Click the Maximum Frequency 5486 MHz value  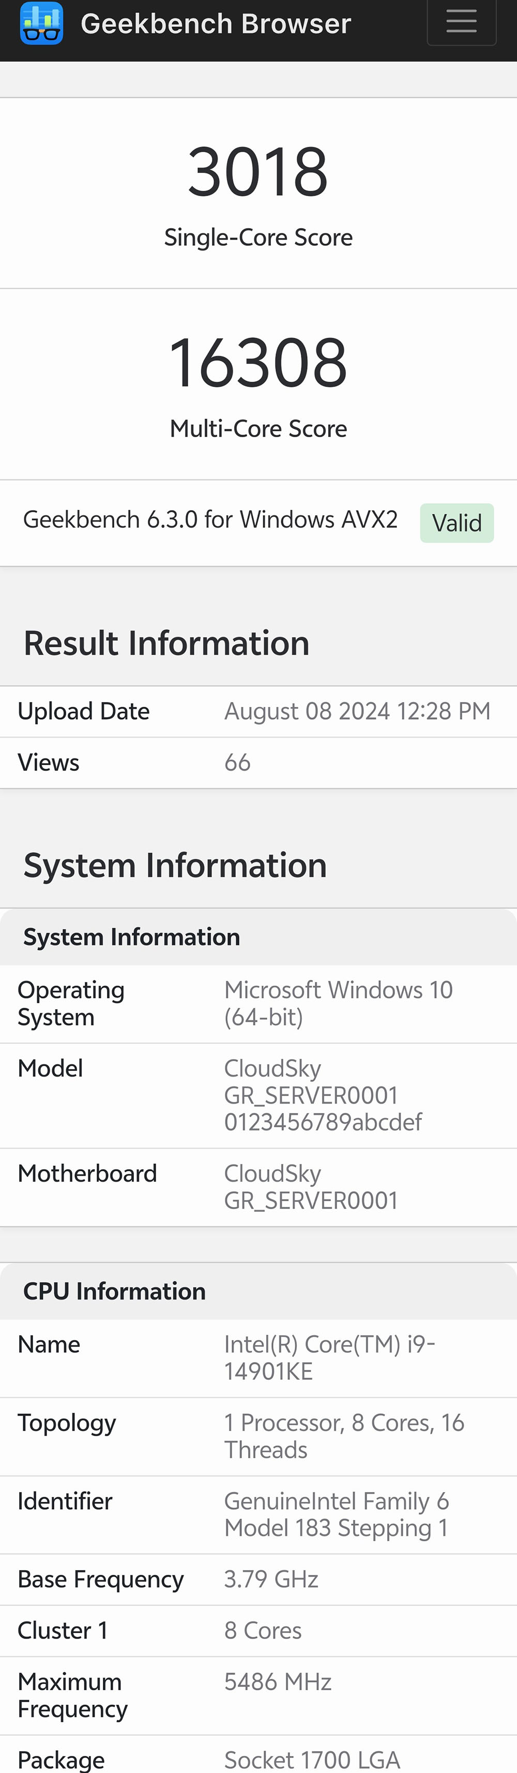pos(278,1681)
